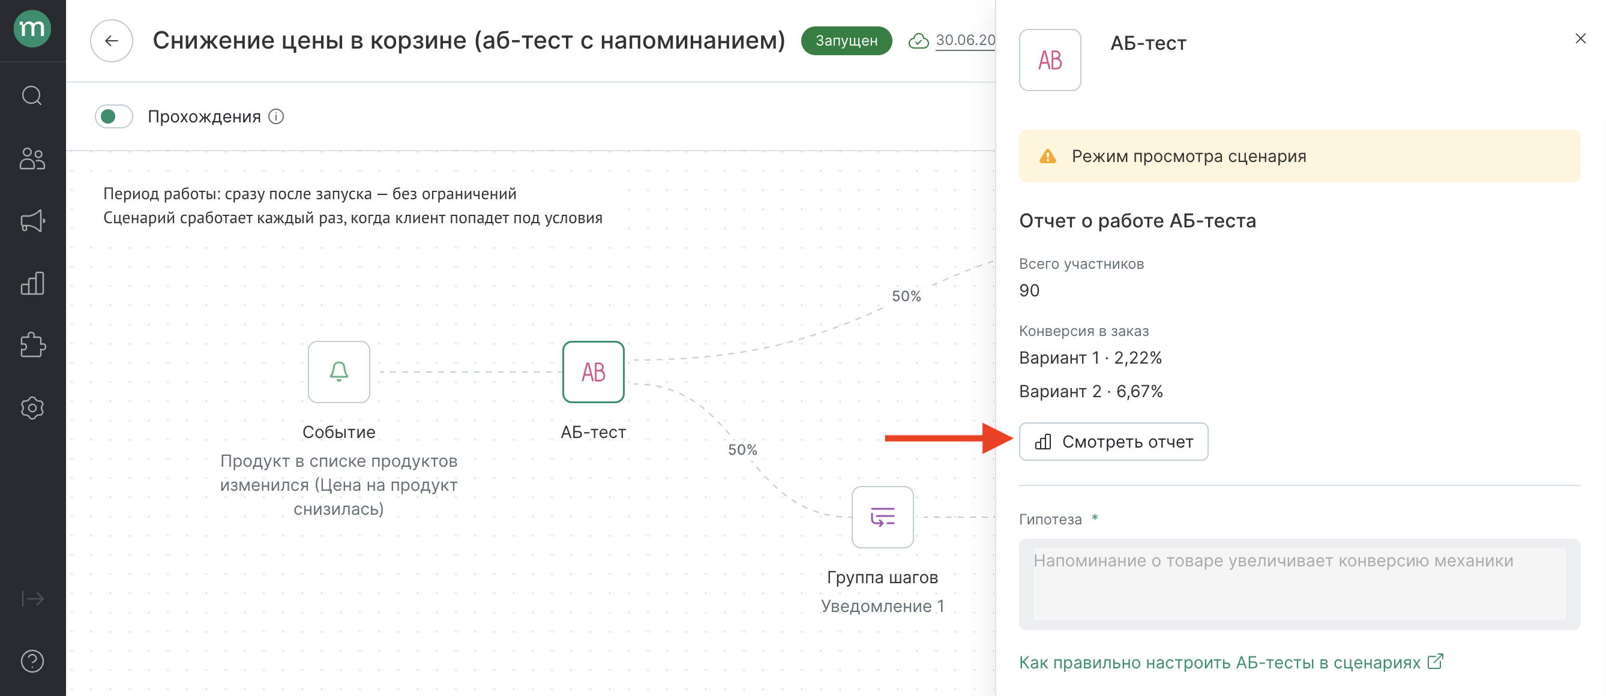Click the warning icon in Режим просмотра banner
This screenshot has height=696, width=1606.
1048,156
